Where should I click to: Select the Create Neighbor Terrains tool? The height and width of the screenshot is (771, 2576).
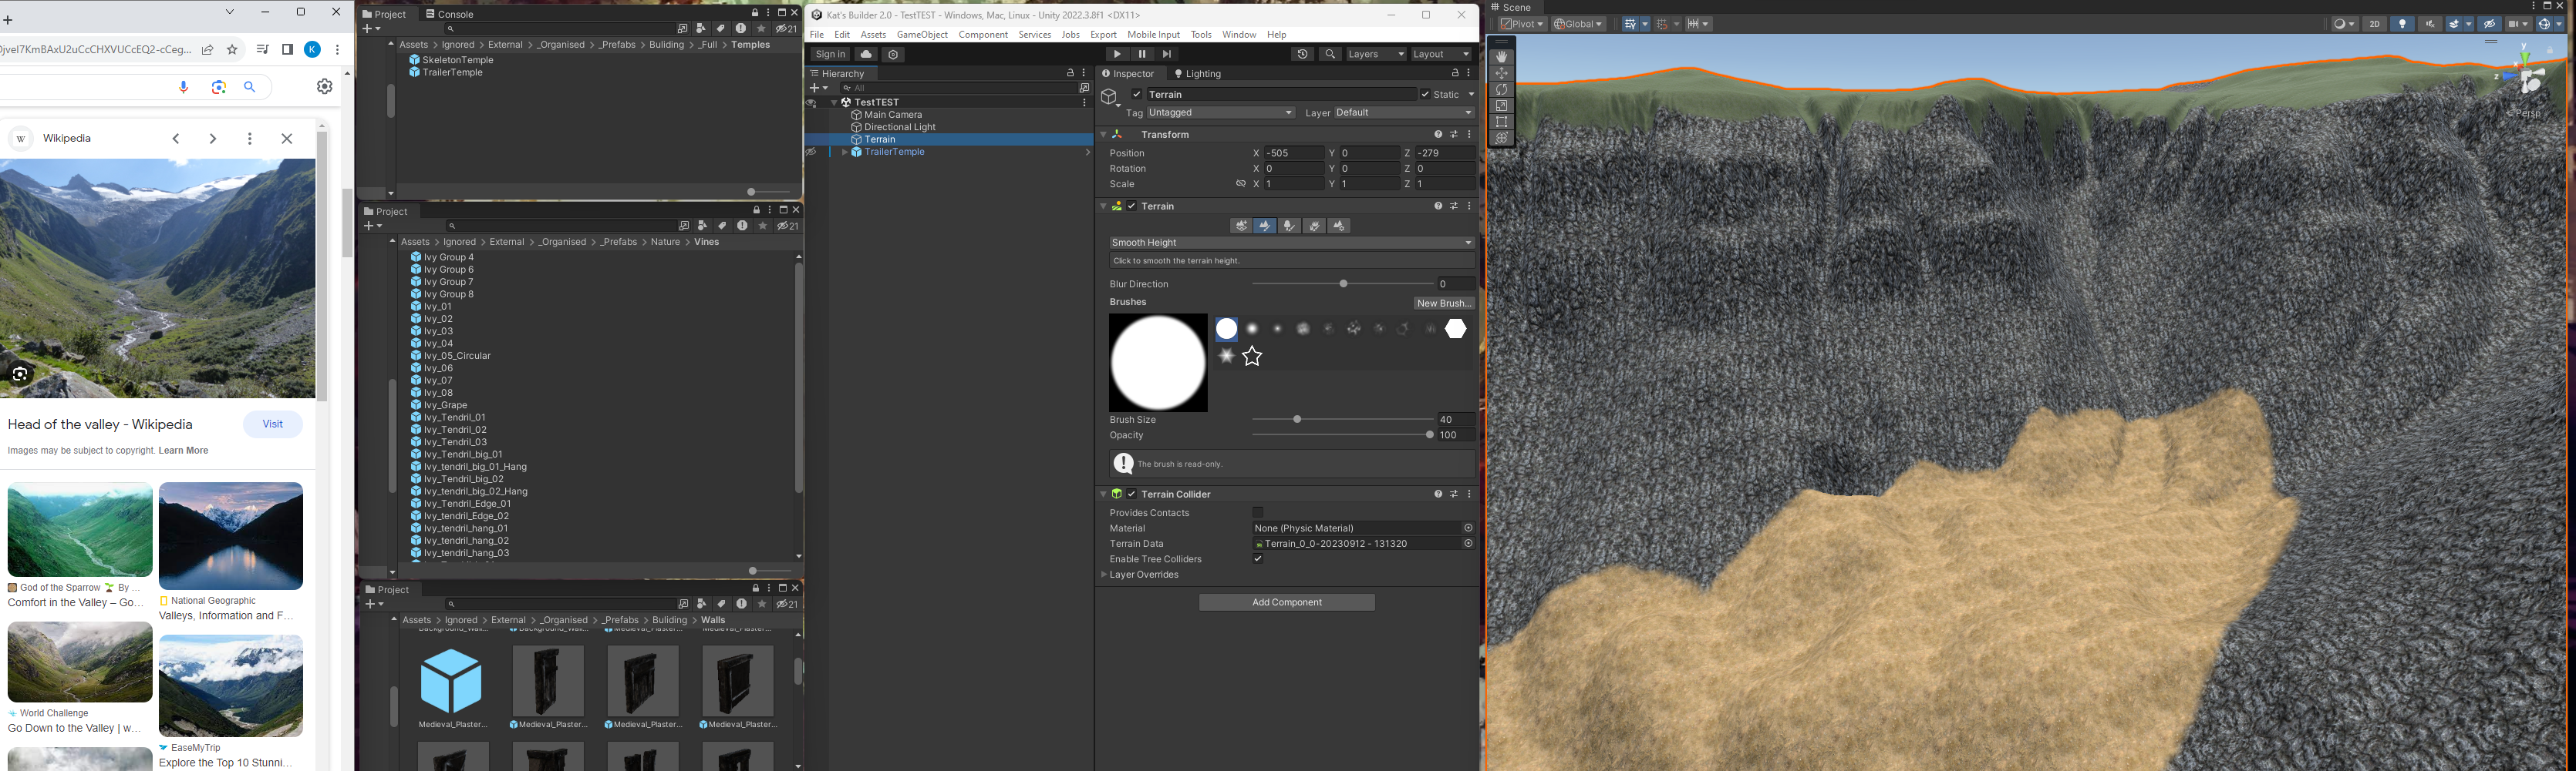1241,226
